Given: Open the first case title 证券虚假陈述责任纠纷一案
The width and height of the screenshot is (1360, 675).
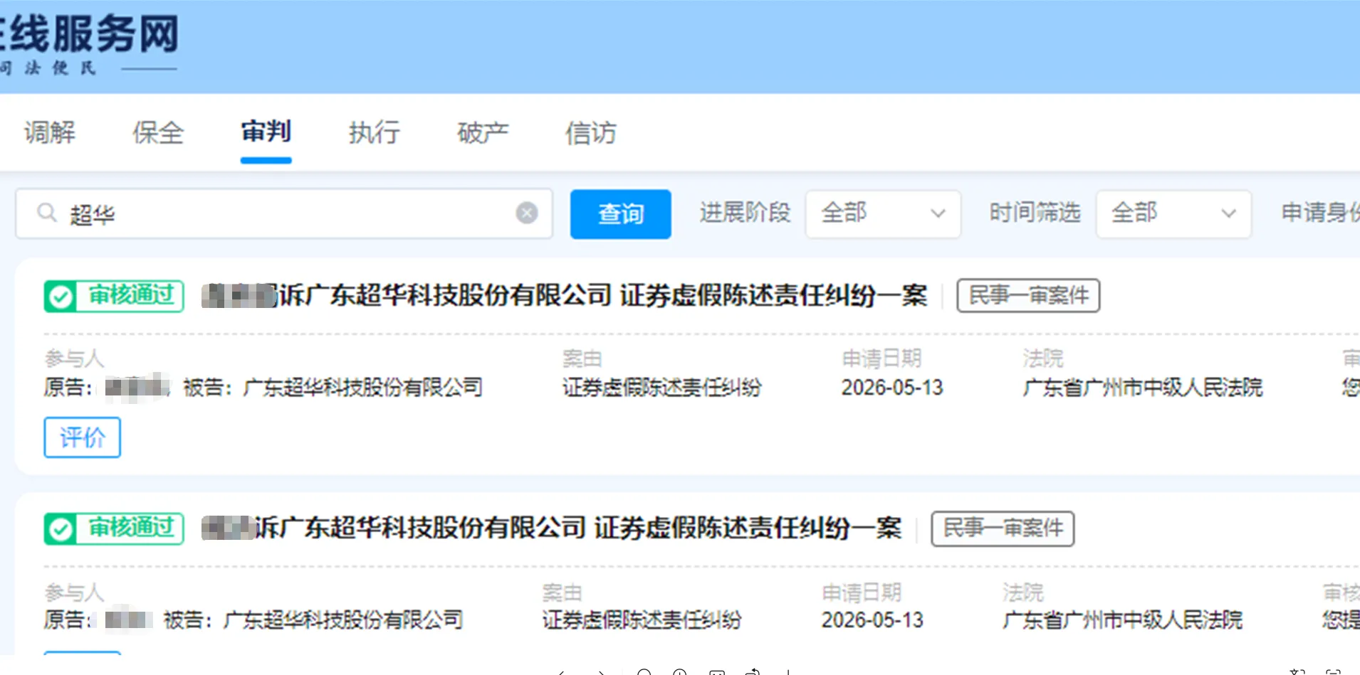Looking at the screenshot, I should tap(565, 295).
